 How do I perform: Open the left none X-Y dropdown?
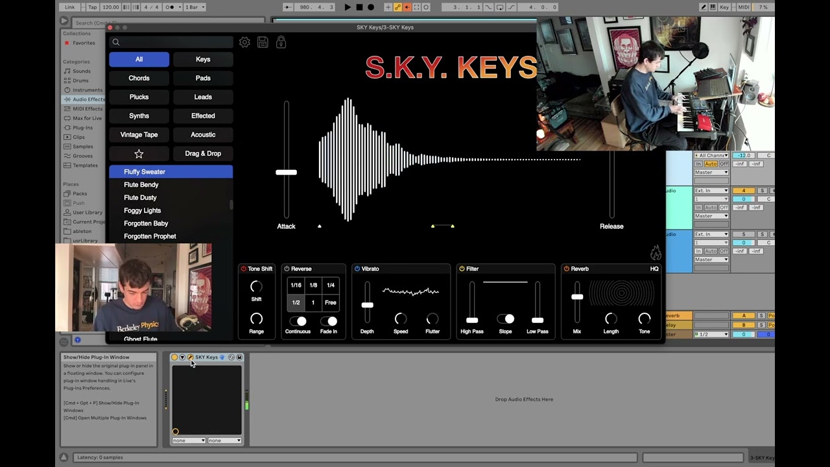coord(189,440)
